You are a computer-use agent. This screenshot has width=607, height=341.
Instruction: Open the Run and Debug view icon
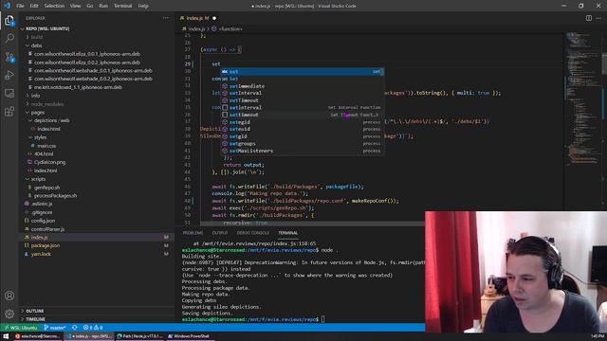click(9, 75)
